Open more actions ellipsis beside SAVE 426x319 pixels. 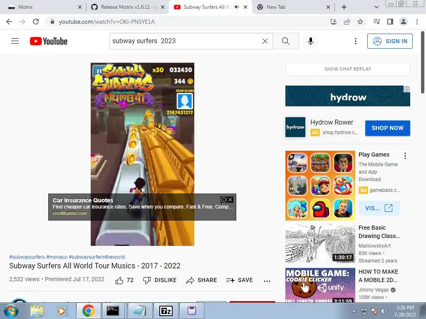(x=267, y=281)
